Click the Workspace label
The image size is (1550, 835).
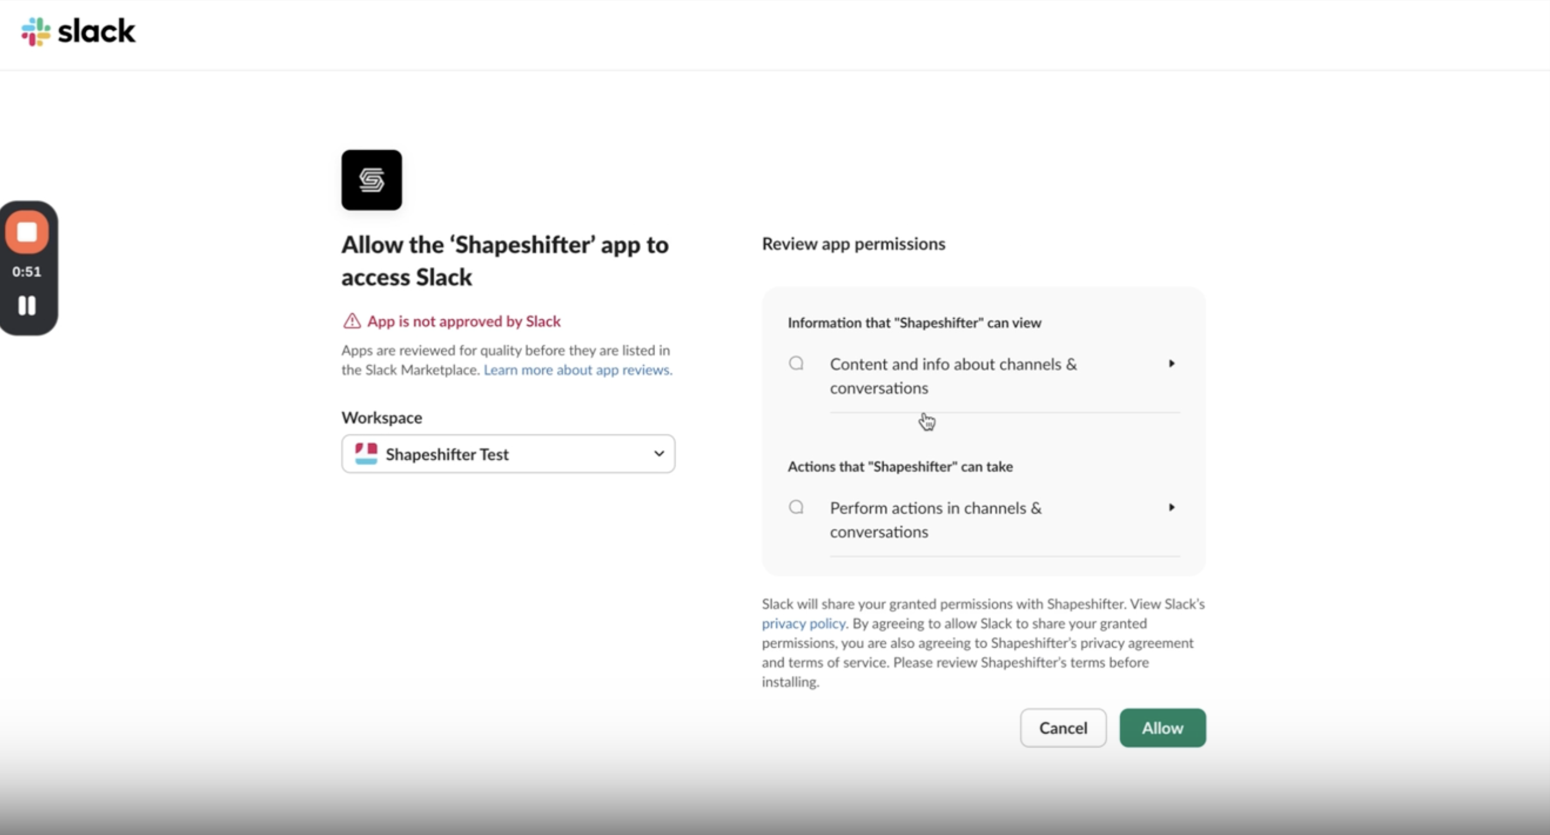pos(381,417)
